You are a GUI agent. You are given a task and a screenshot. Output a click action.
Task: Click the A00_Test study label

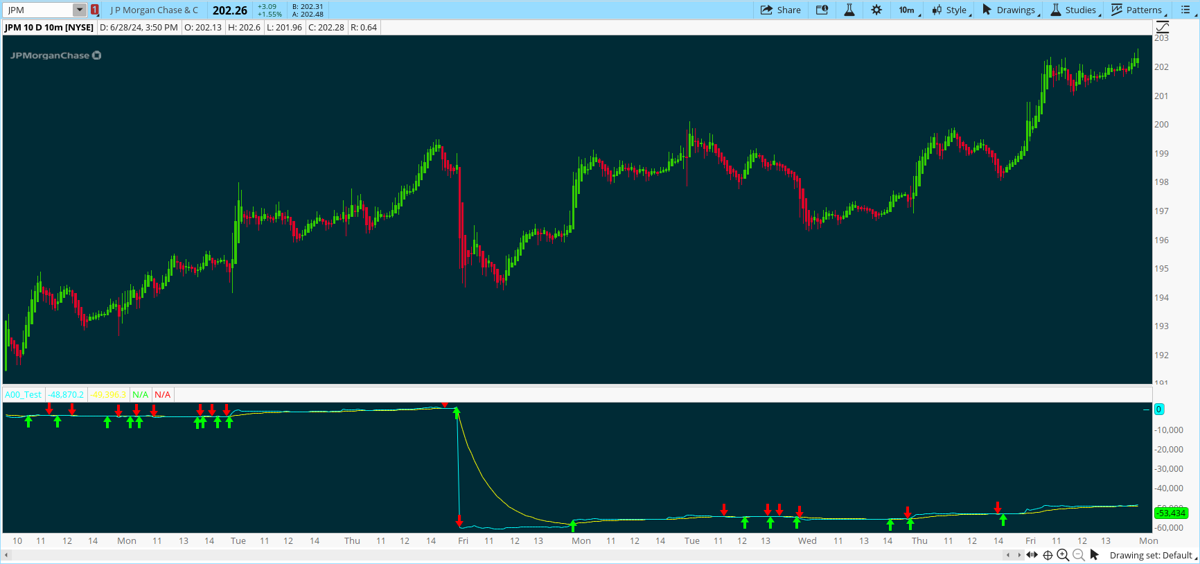(x=24, y=395)
